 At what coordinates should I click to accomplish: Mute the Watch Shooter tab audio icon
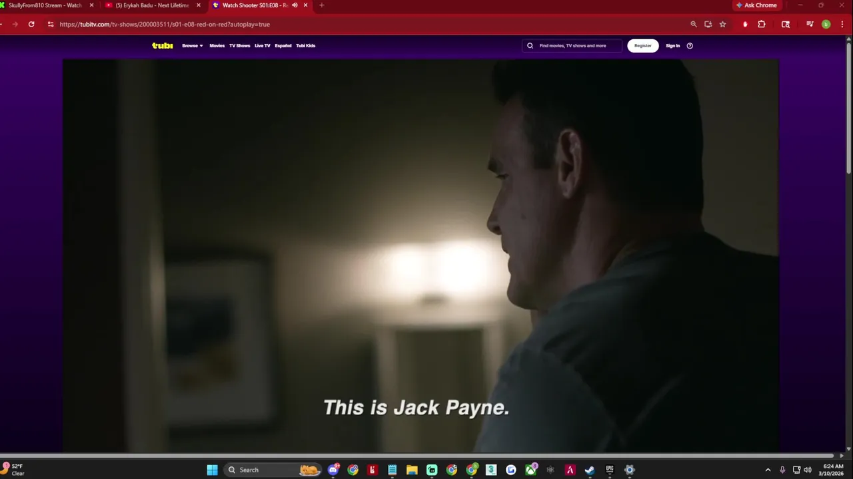(295, 5)
